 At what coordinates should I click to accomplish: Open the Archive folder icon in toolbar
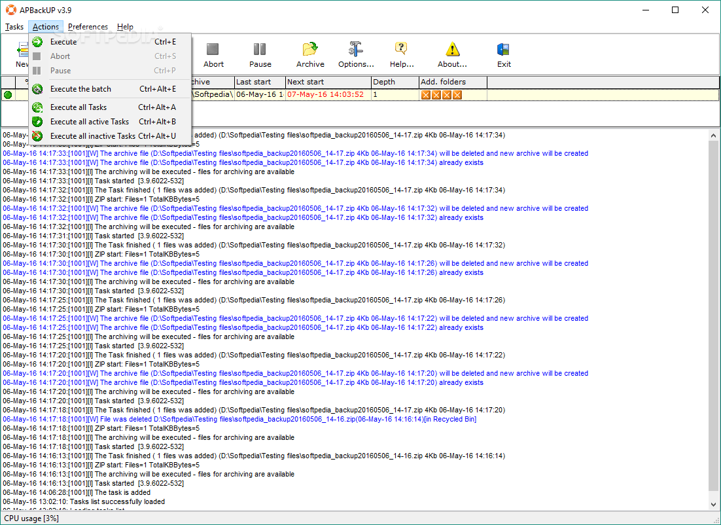[x=310, y=49]
